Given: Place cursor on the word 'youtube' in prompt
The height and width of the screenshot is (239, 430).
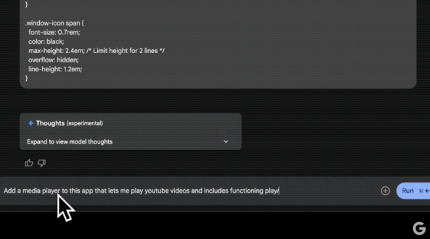Looking at the screenshot, I should click(157, 191).
